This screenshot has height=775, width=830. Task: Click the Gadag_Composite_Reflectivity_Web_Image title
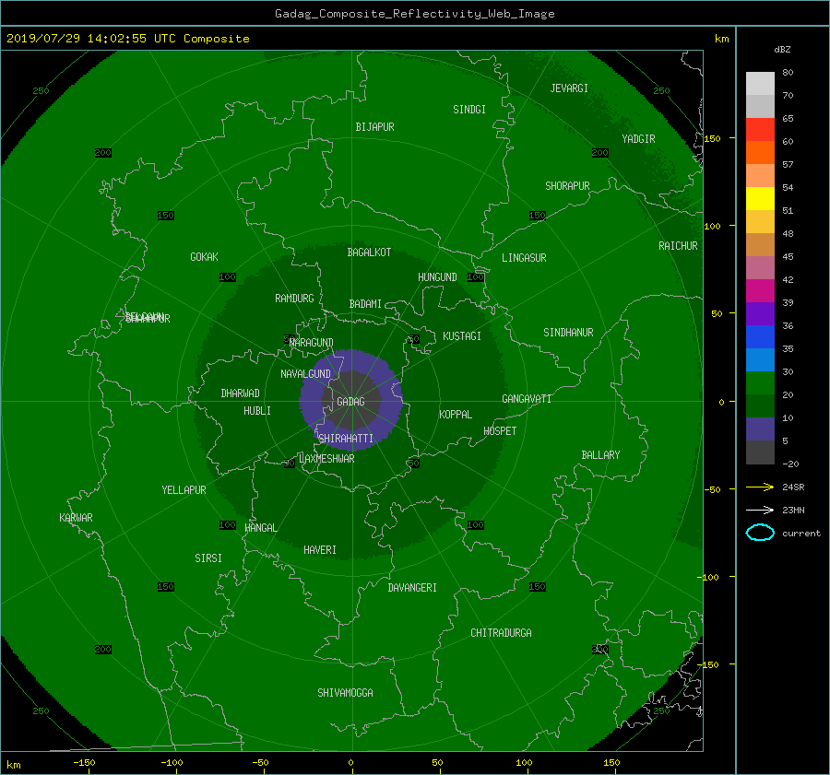pos(414,14)
